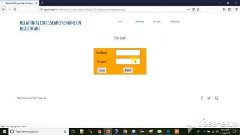Screen dimensions: 240x135
Task: Open the Action Center notification icon
Action: [234, 132]
